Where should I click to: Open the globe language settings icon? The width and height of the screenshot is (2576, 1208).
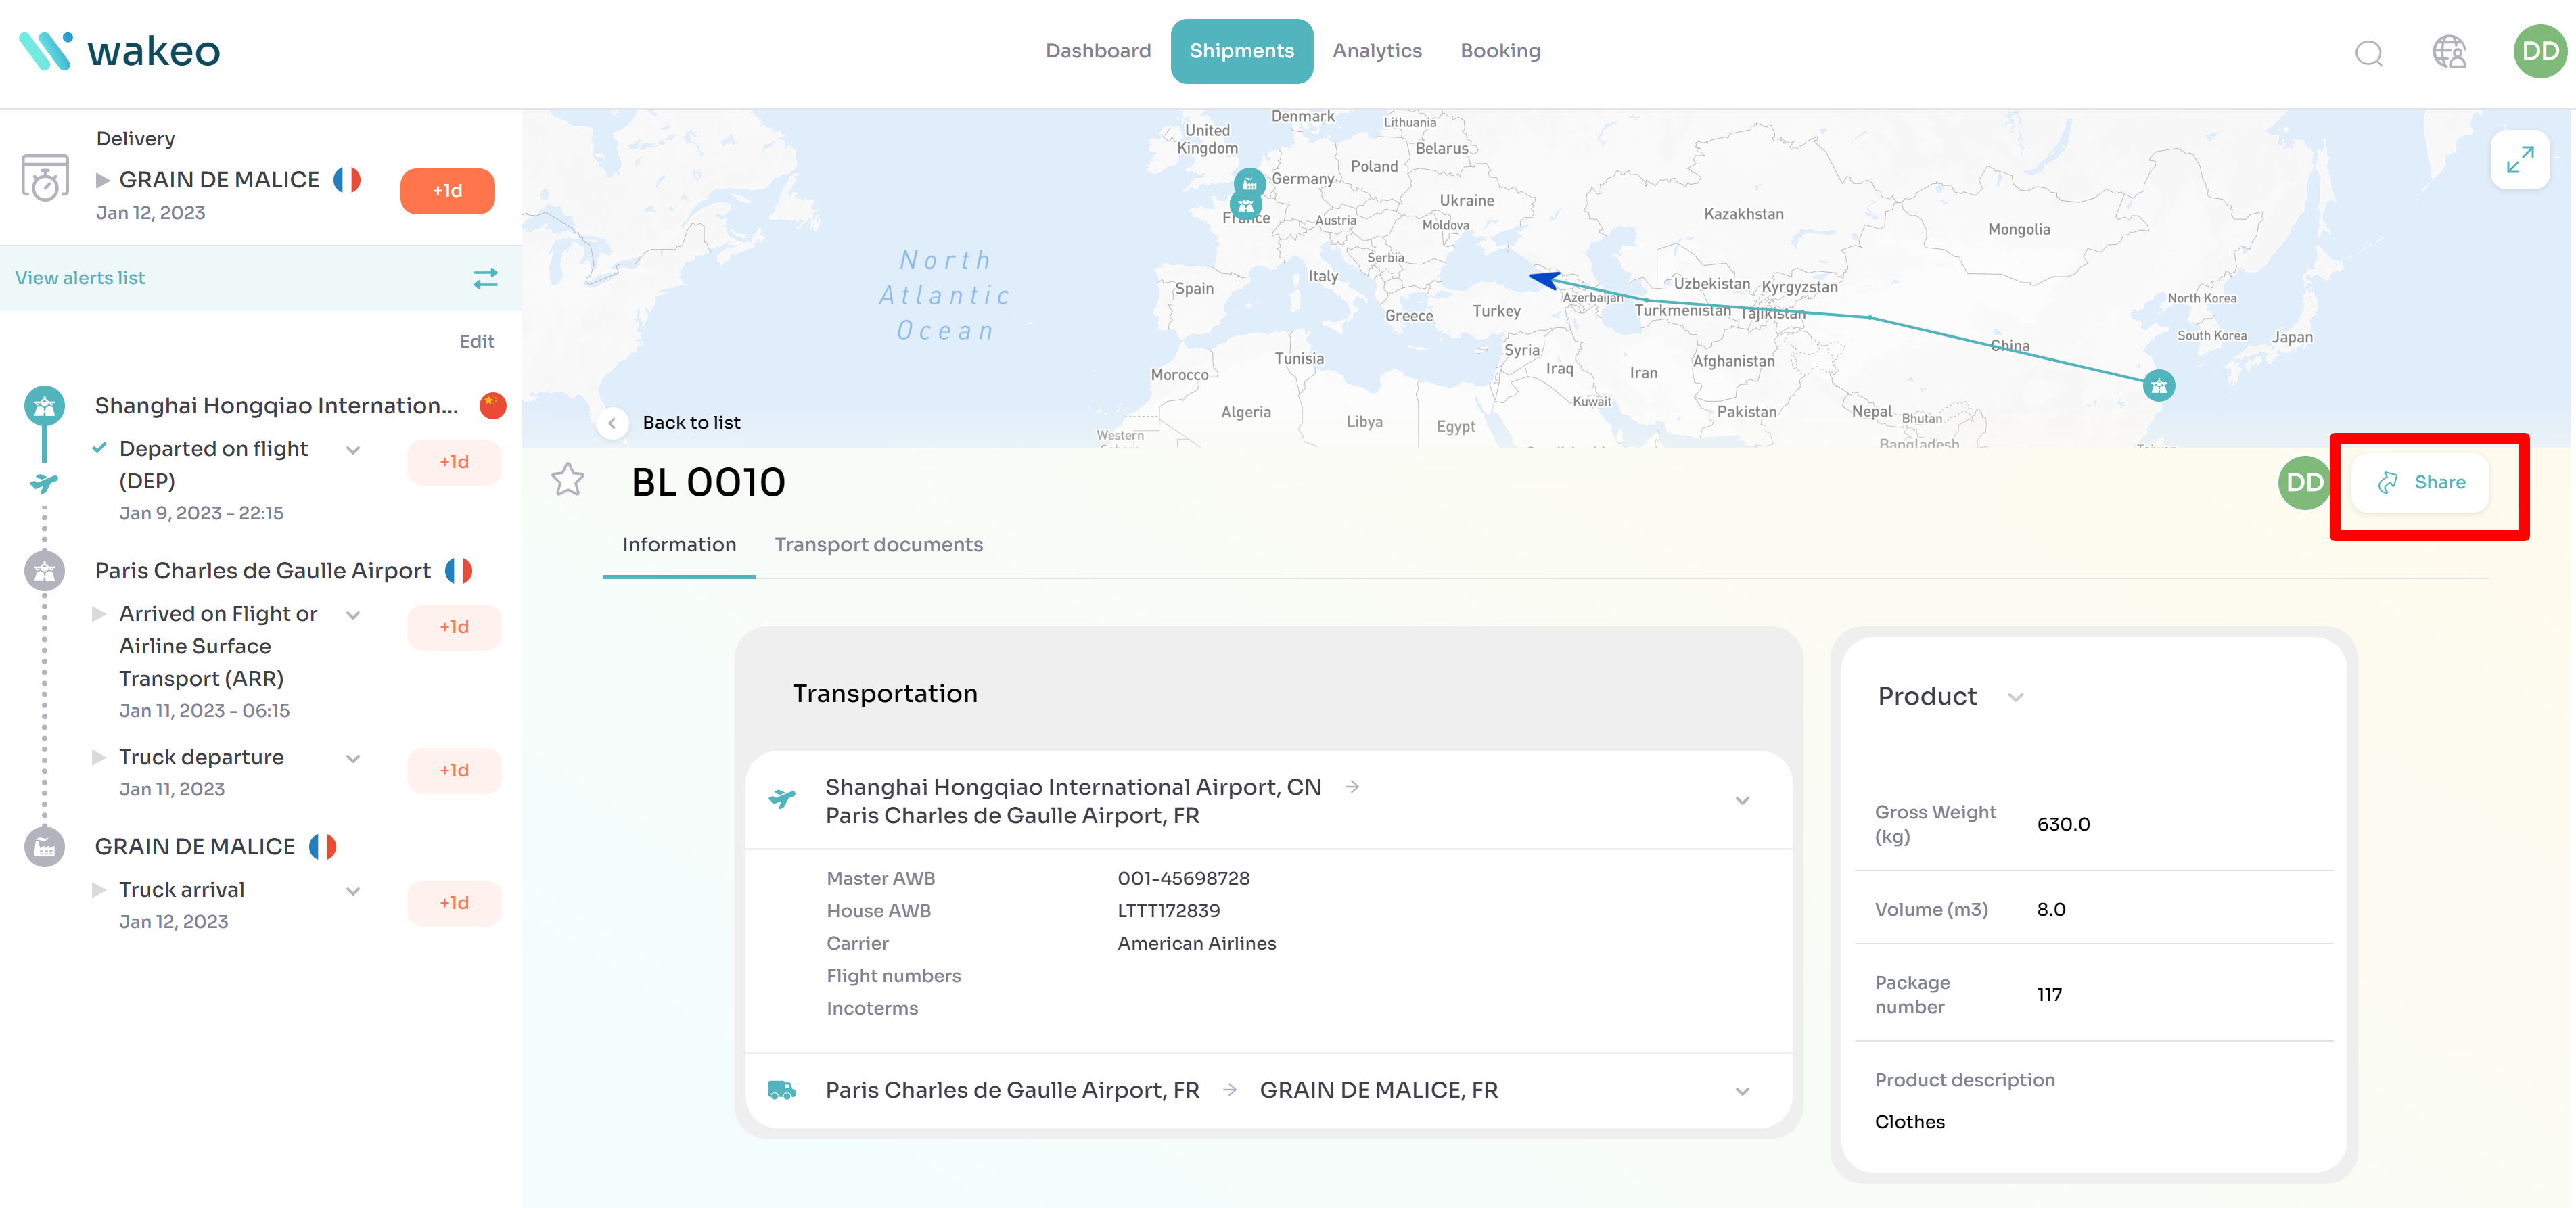[x=2449, y=52]
